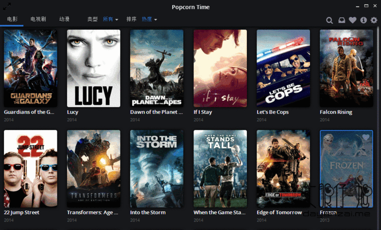Close the Popcorn Time window
Viewport: 381px width, 230px height.
coord(375,6)
